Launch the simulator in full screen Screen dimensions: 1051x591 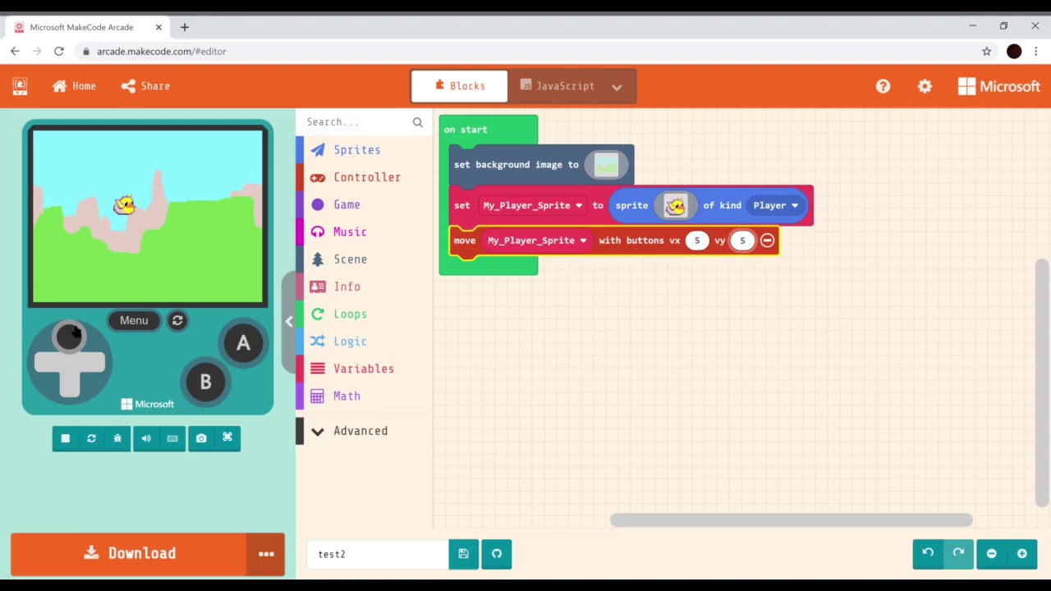227,438
